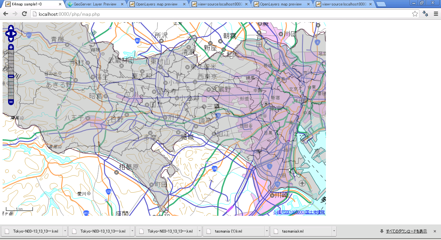Open options arrow for first Tokyo-N03 kml download
Viewport: 441px width, 240px height.
click(x=65, y=231)
